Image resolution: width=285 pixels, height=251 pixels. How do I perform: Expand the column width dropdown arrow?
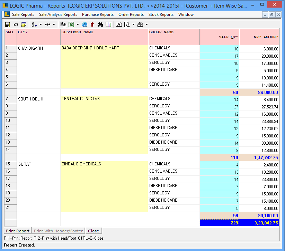(x=54, y=25)
